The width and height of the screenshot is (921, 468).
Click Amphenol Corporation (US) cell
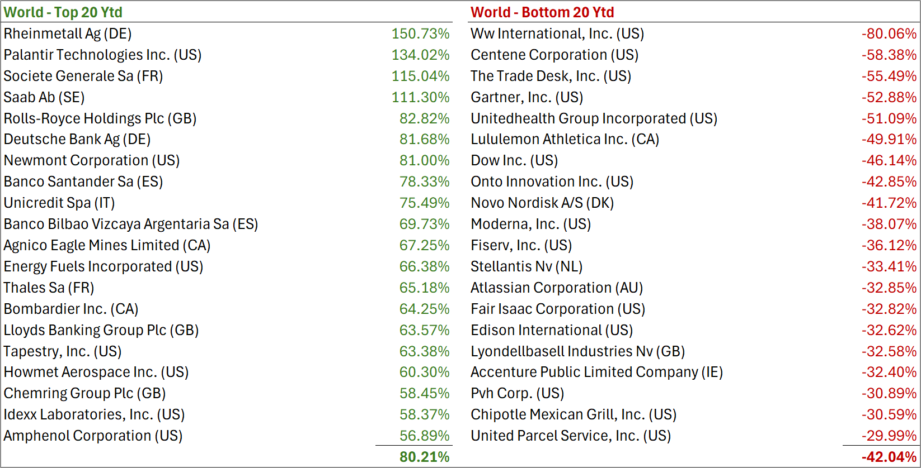[93, 436]
